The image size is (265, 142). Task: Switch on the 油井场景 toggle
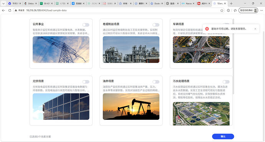(x=156, y=82)
